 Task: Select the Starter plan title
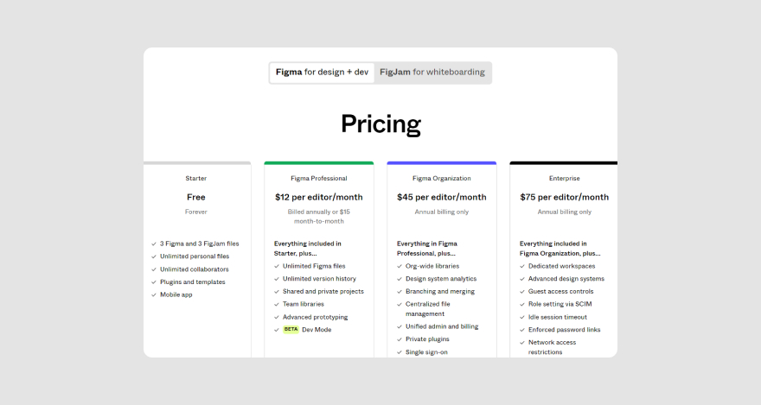(196, 178)
